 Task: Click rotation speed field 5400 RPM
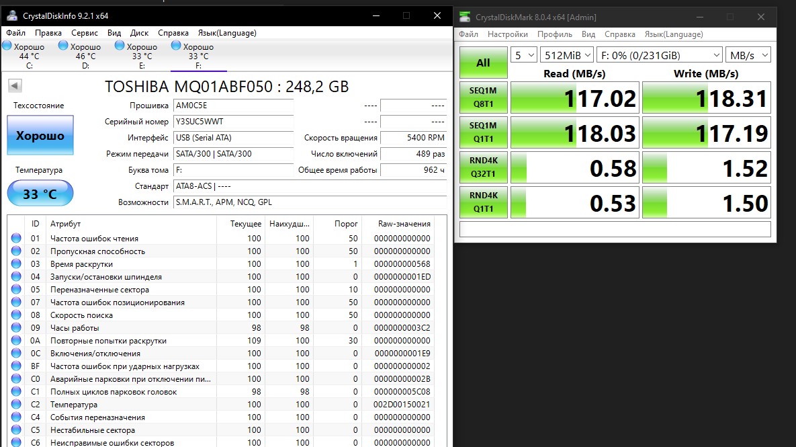(413, 138)
